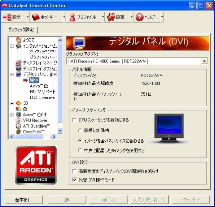215x207 pixels.
Task: Select 中央に配置したタイミングを使用する radio option
Action: [80, 150]
